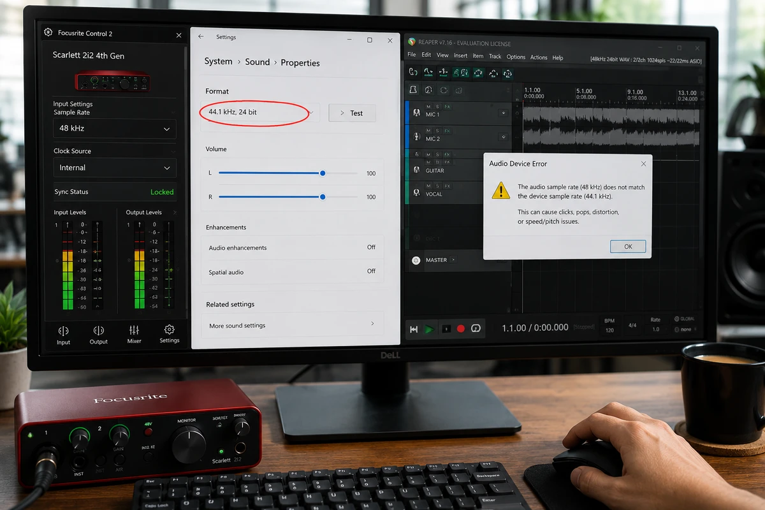Click the fifth icon in REAPER's top toolbar row

coord(477,73)
